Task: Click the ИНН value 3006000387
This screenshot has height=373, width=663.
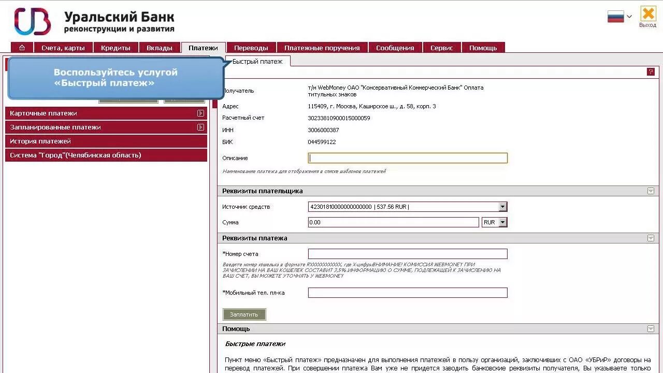Action: pyautogui.click(x=323, y=130)
